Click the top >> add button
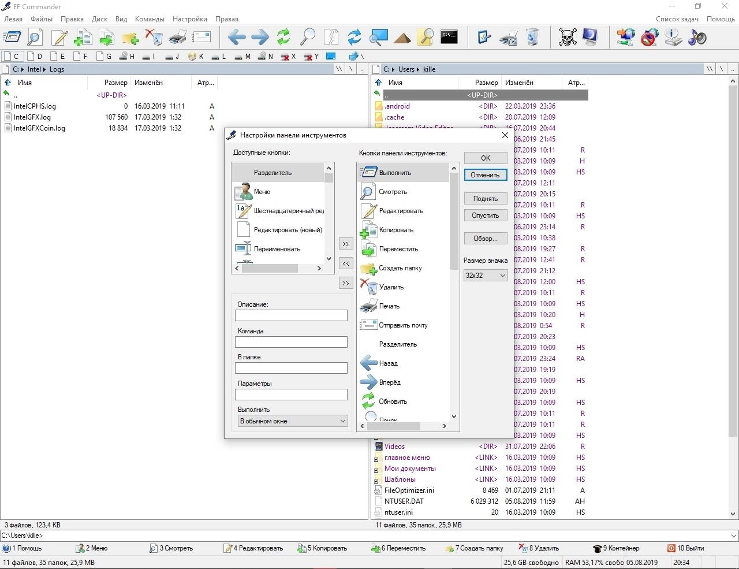 (346, 244)
